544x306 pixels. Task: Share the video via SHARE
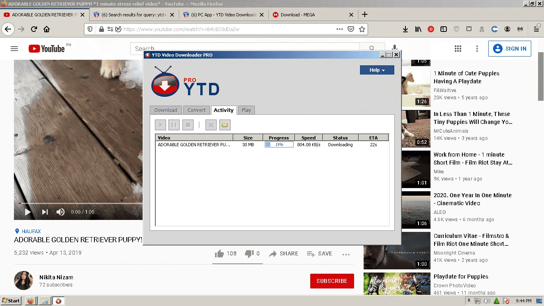point(284,253)
